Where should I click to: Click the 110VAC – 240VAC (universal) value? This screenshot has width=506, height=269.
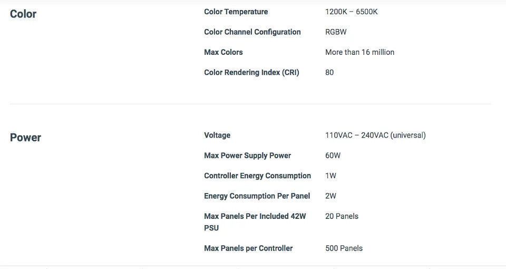click(375, 136)
